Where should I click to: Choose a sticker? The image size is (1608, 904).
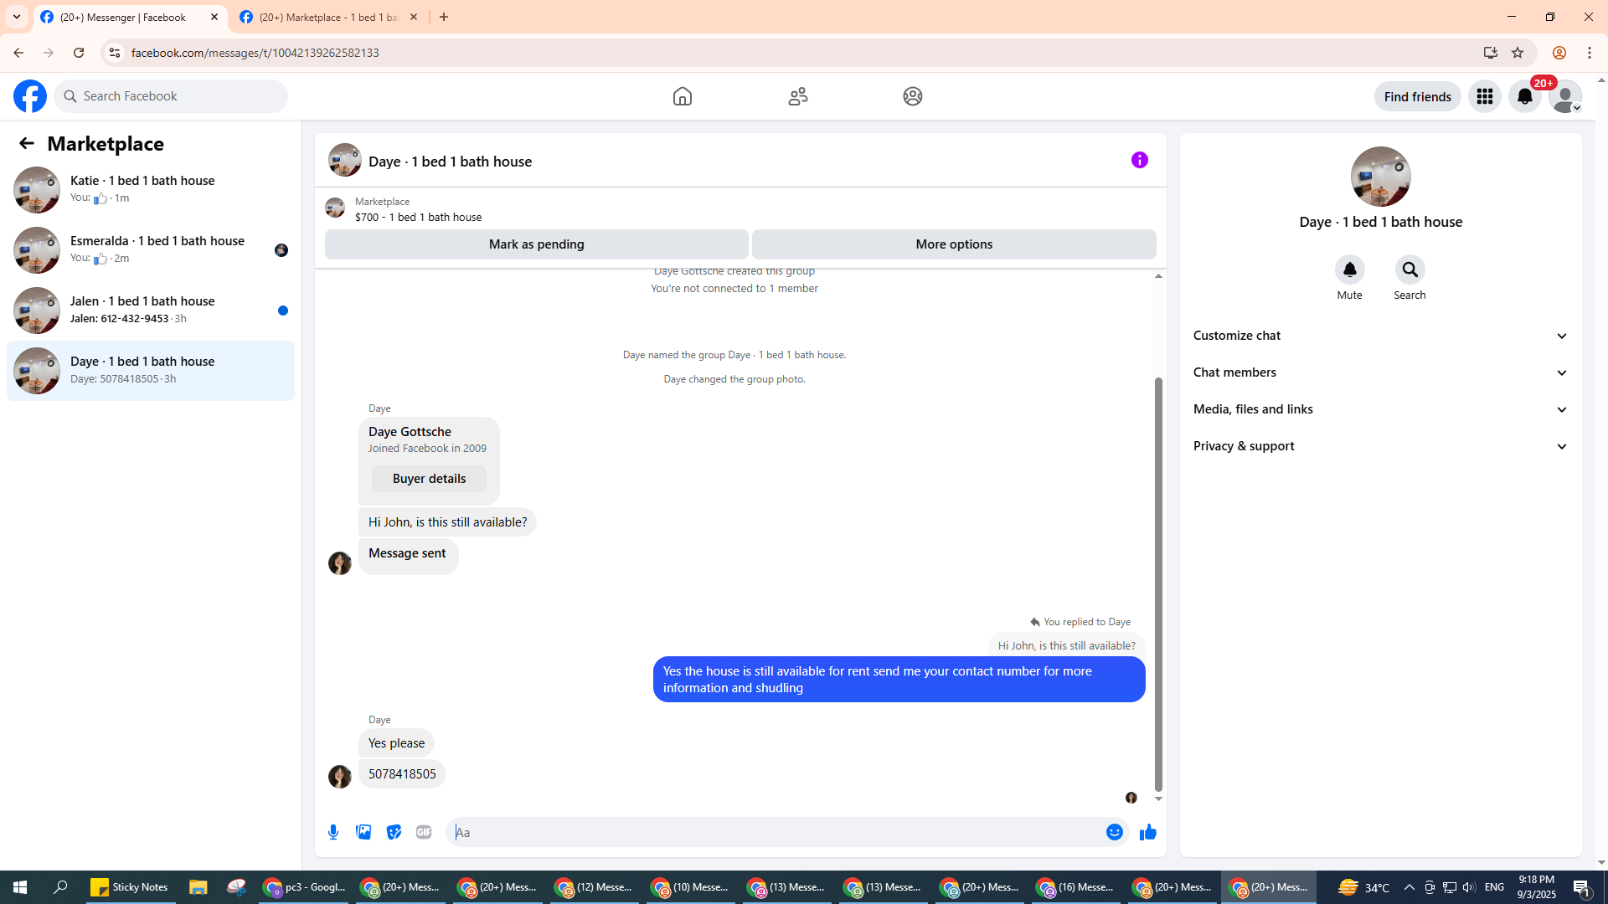point(394,832)
